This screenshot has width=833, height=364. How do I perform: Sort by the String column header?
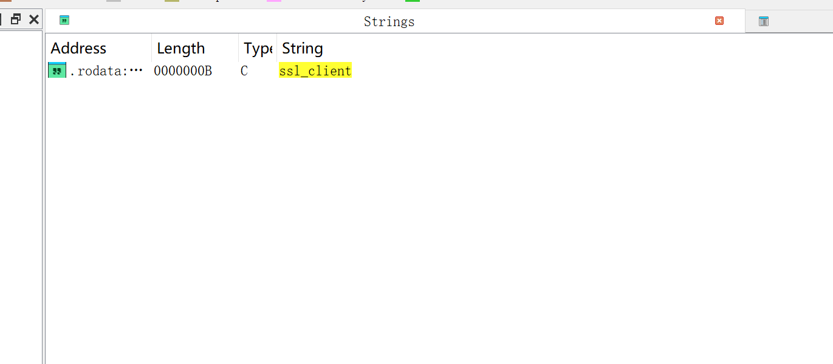click(x=302, y=48)
